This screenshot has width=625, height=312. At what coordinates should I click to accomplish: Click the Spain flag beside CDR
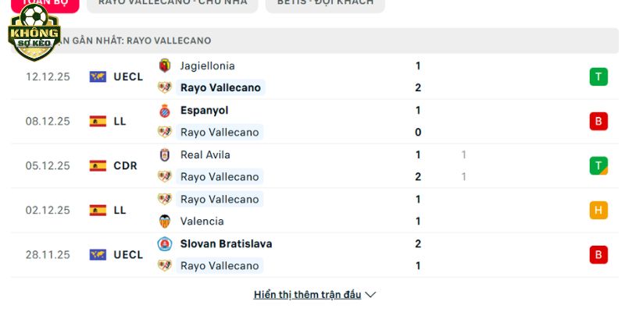pyautogui.click(x=98, y=165)
